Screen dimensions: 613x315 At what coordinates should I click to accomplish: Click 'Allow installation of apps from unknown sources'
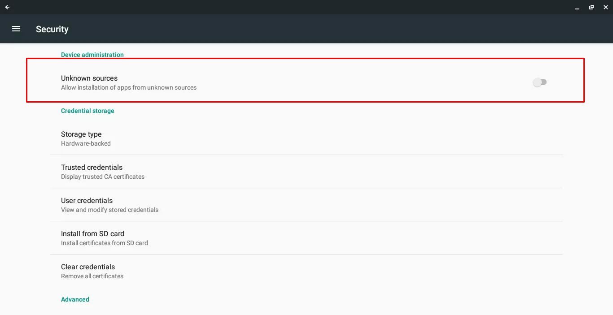pos(129,88)
